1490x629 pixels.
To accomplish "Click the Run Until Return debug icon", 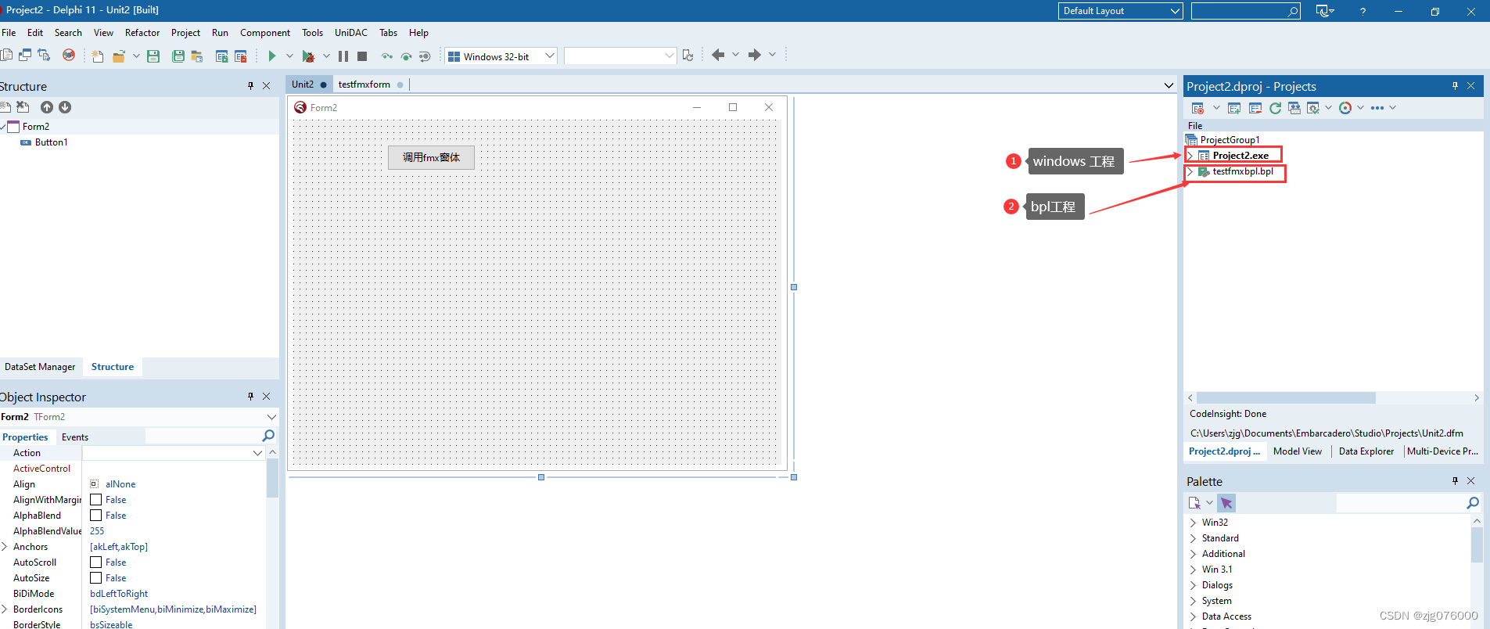I will (x=425, y=56).
